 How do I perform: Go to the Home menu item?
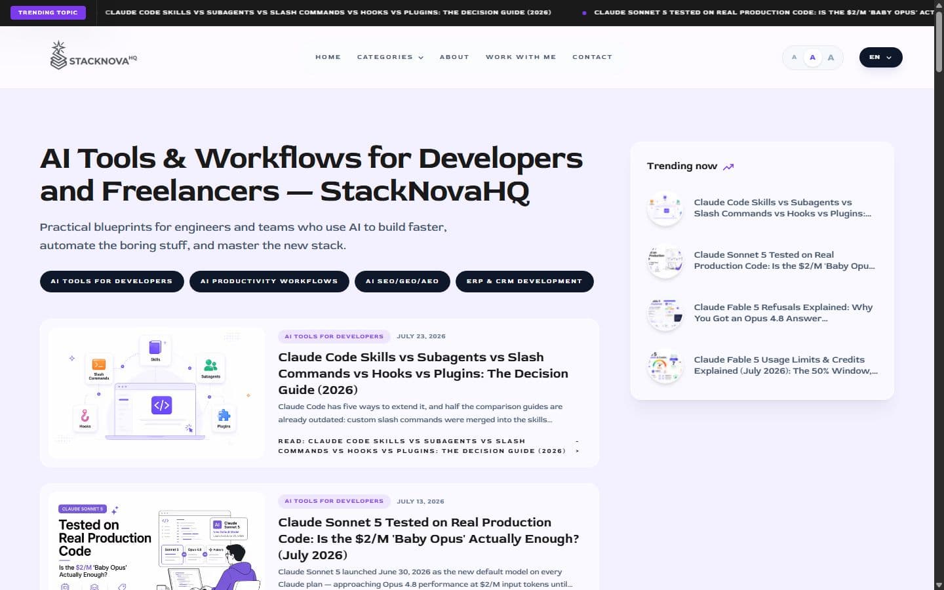pos(328,57)
